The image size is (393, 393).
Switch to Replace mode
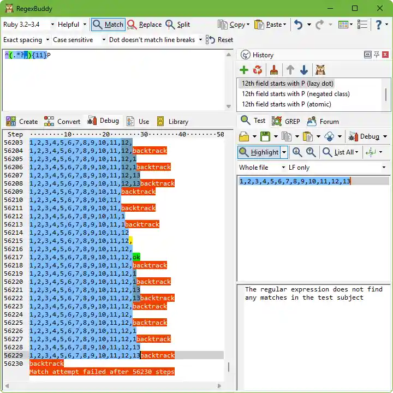(145, 25)
